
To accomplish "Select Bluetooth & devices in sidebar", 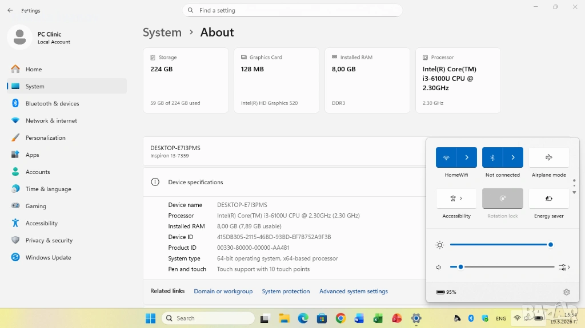I will pos(52,103).
